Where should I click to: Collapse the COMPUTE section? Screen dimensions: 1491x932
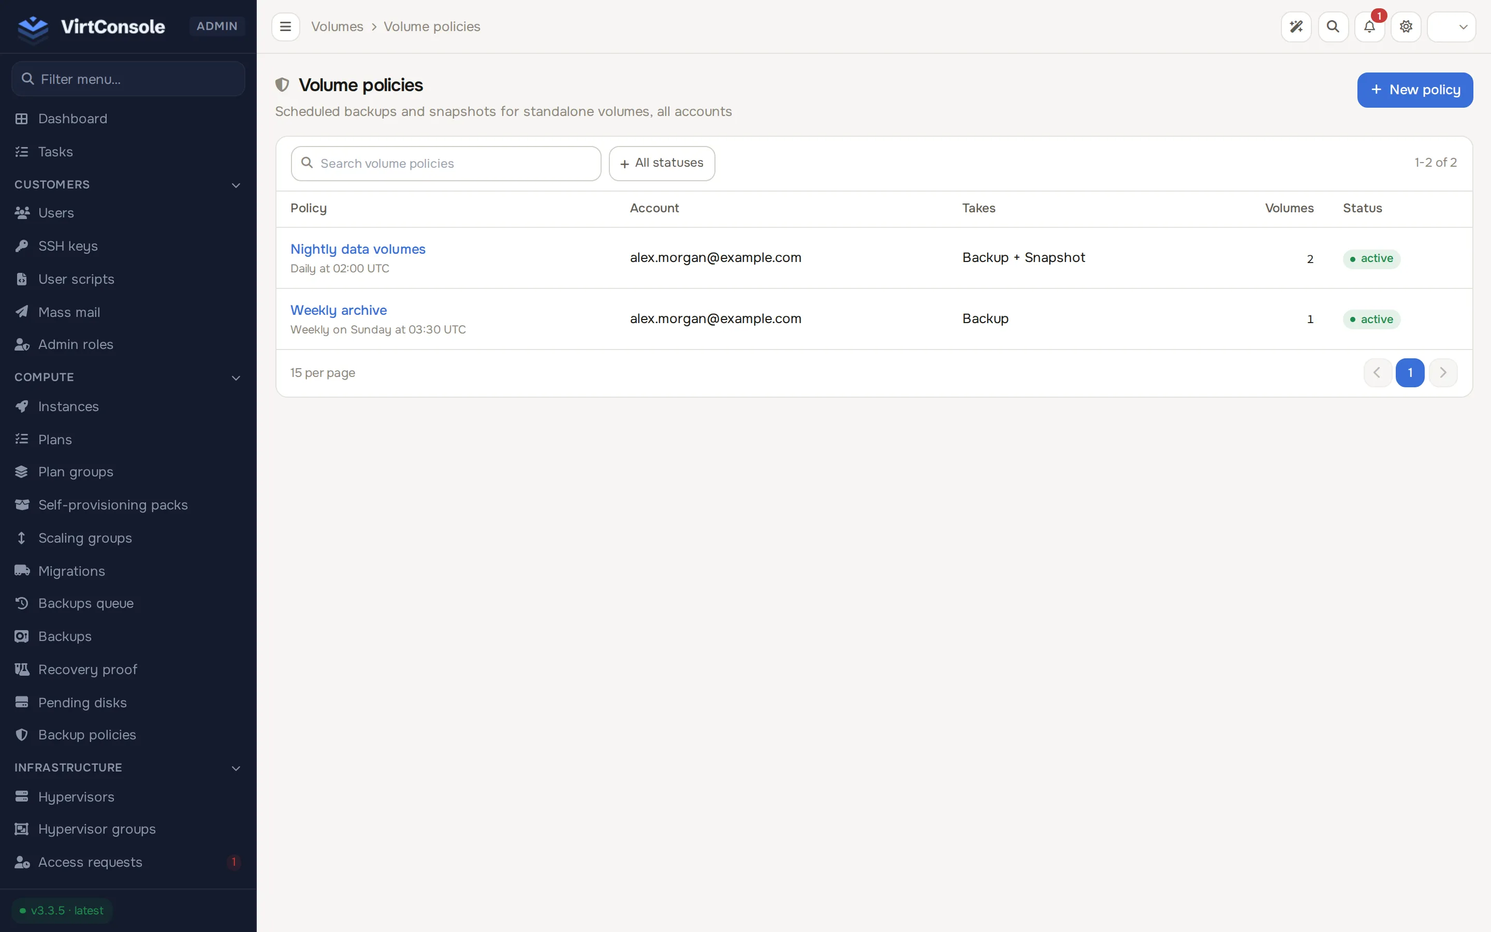click(236, 377)
